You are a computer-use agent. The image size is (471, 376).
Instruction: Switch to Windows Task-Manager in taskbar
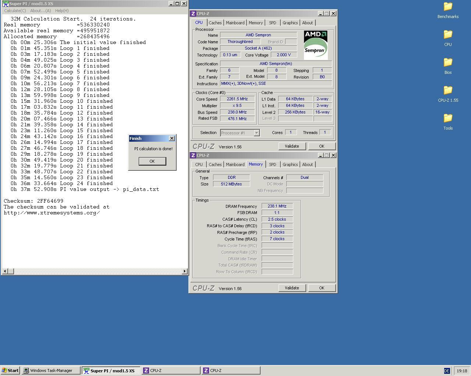[51, 370]
